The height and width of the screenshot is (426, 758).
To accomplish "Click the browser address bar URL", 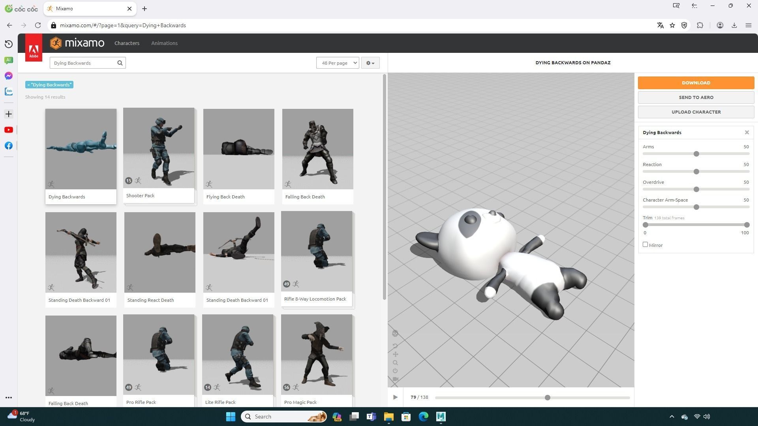I will click(x=123, y=25).
